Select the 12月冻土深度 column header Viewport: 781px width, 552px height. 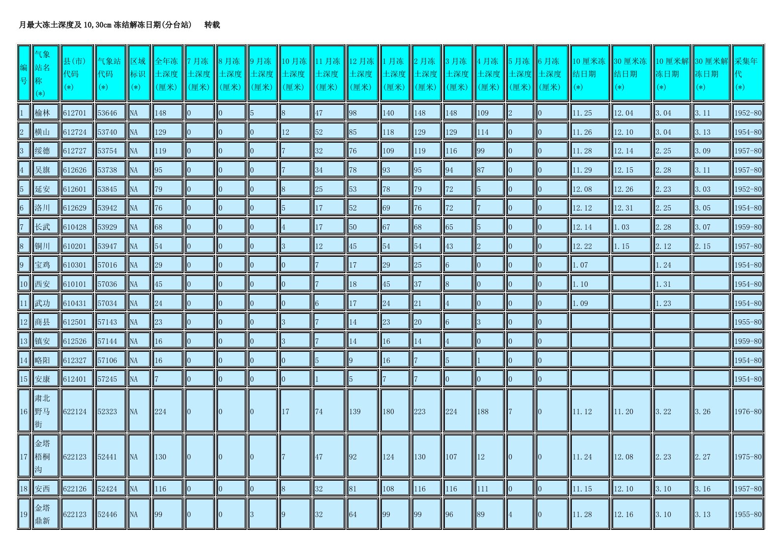362,74
